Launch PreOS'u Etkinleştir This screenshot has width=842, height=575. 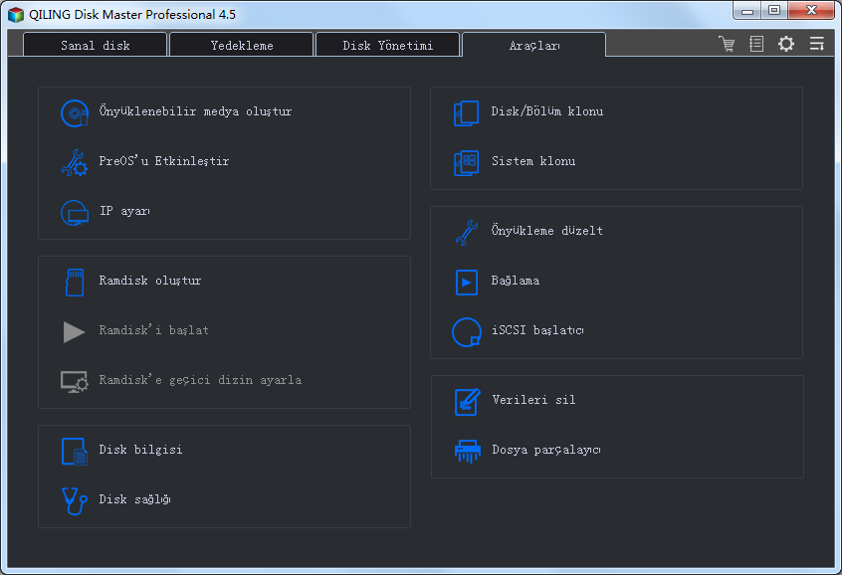click(x=164, y=161)
